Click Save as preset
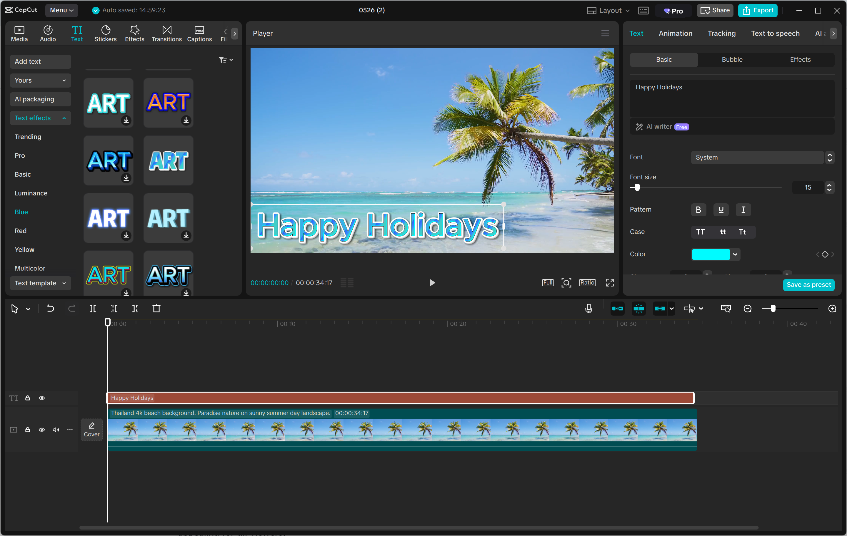 coord(809,285)
